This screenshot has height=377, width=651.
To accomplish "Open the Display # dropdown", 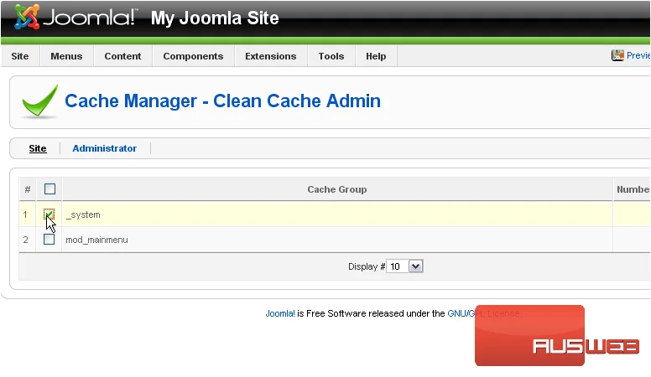I will click(404, 266).
